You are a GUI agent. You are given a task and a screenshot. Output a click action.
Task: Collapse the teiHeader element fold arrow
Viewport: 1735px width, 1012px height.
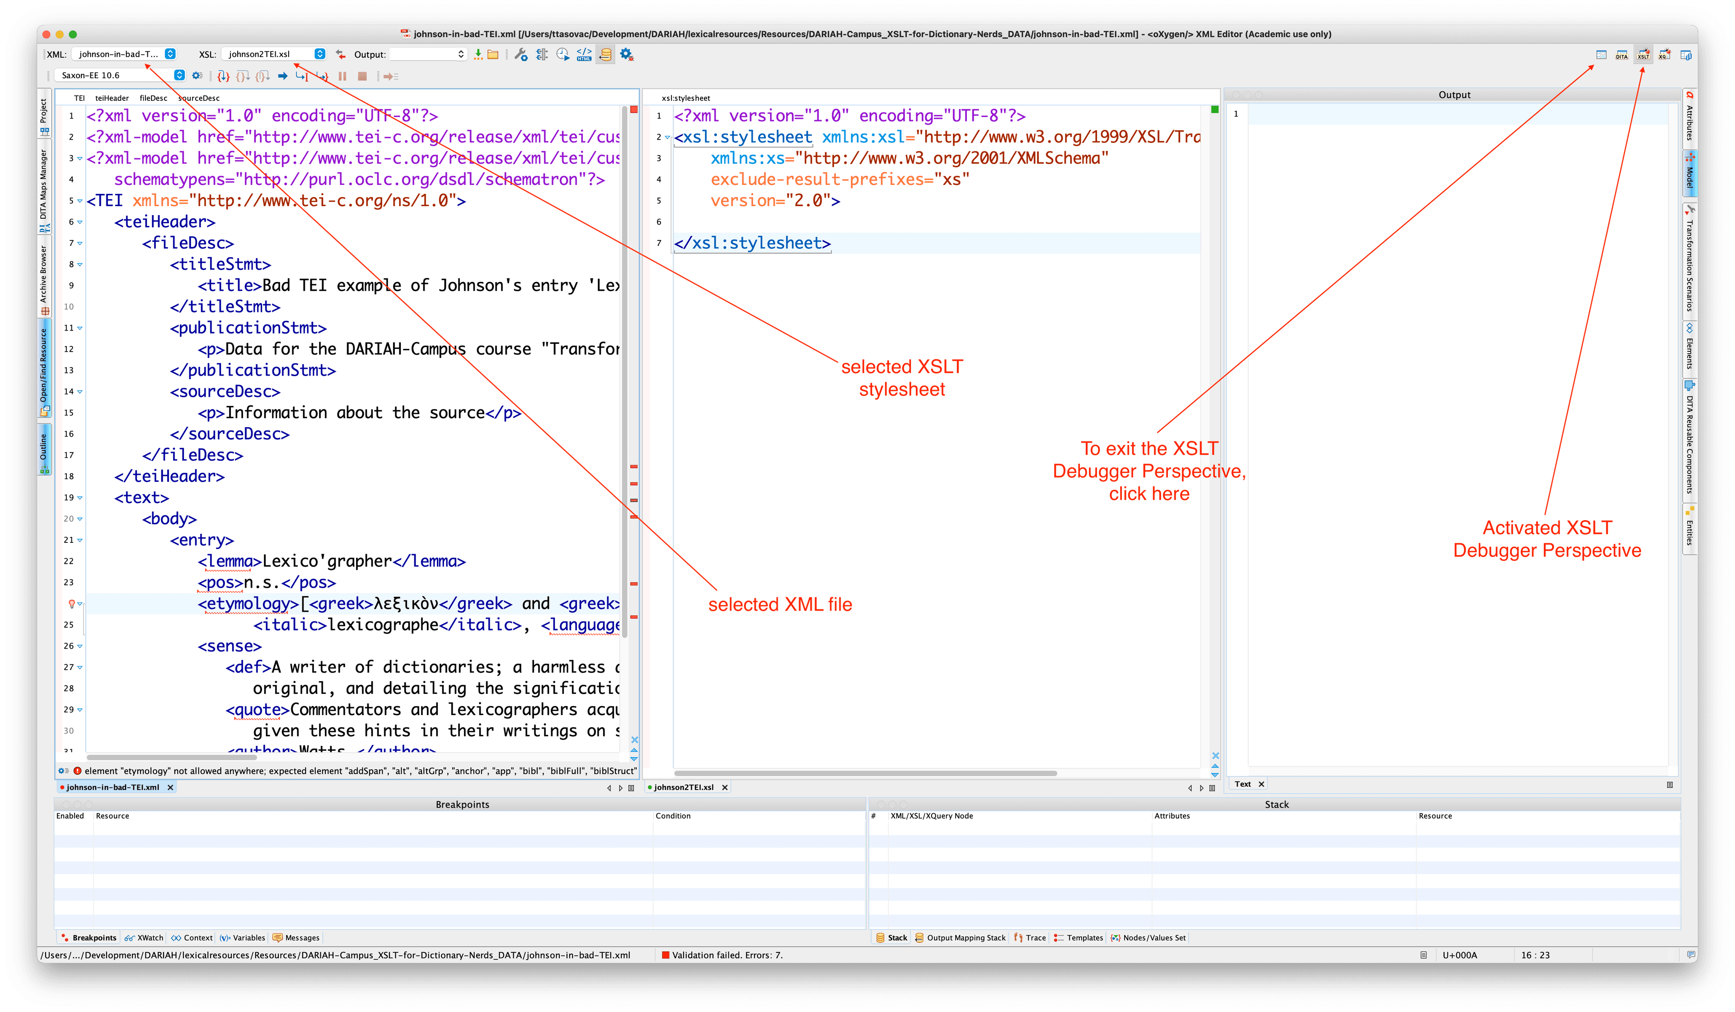(80, 222)
